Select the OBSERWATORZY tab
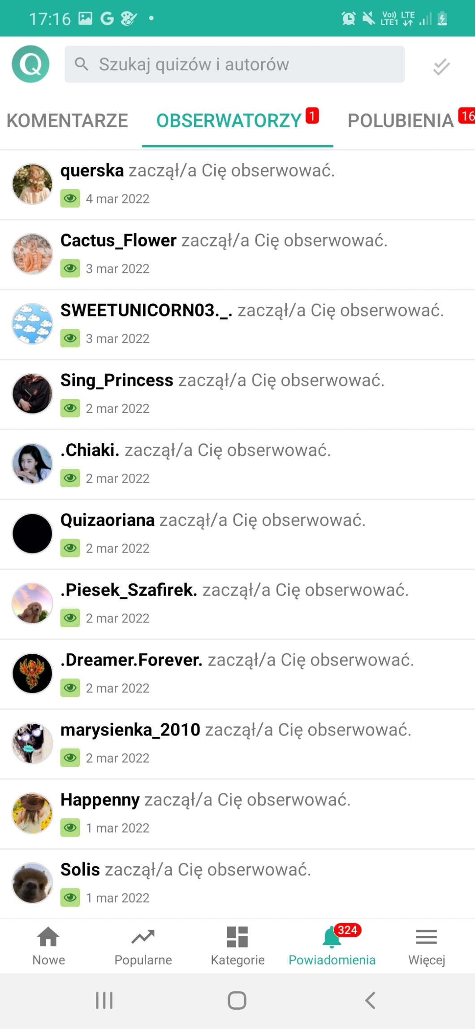 coord(229,121)
